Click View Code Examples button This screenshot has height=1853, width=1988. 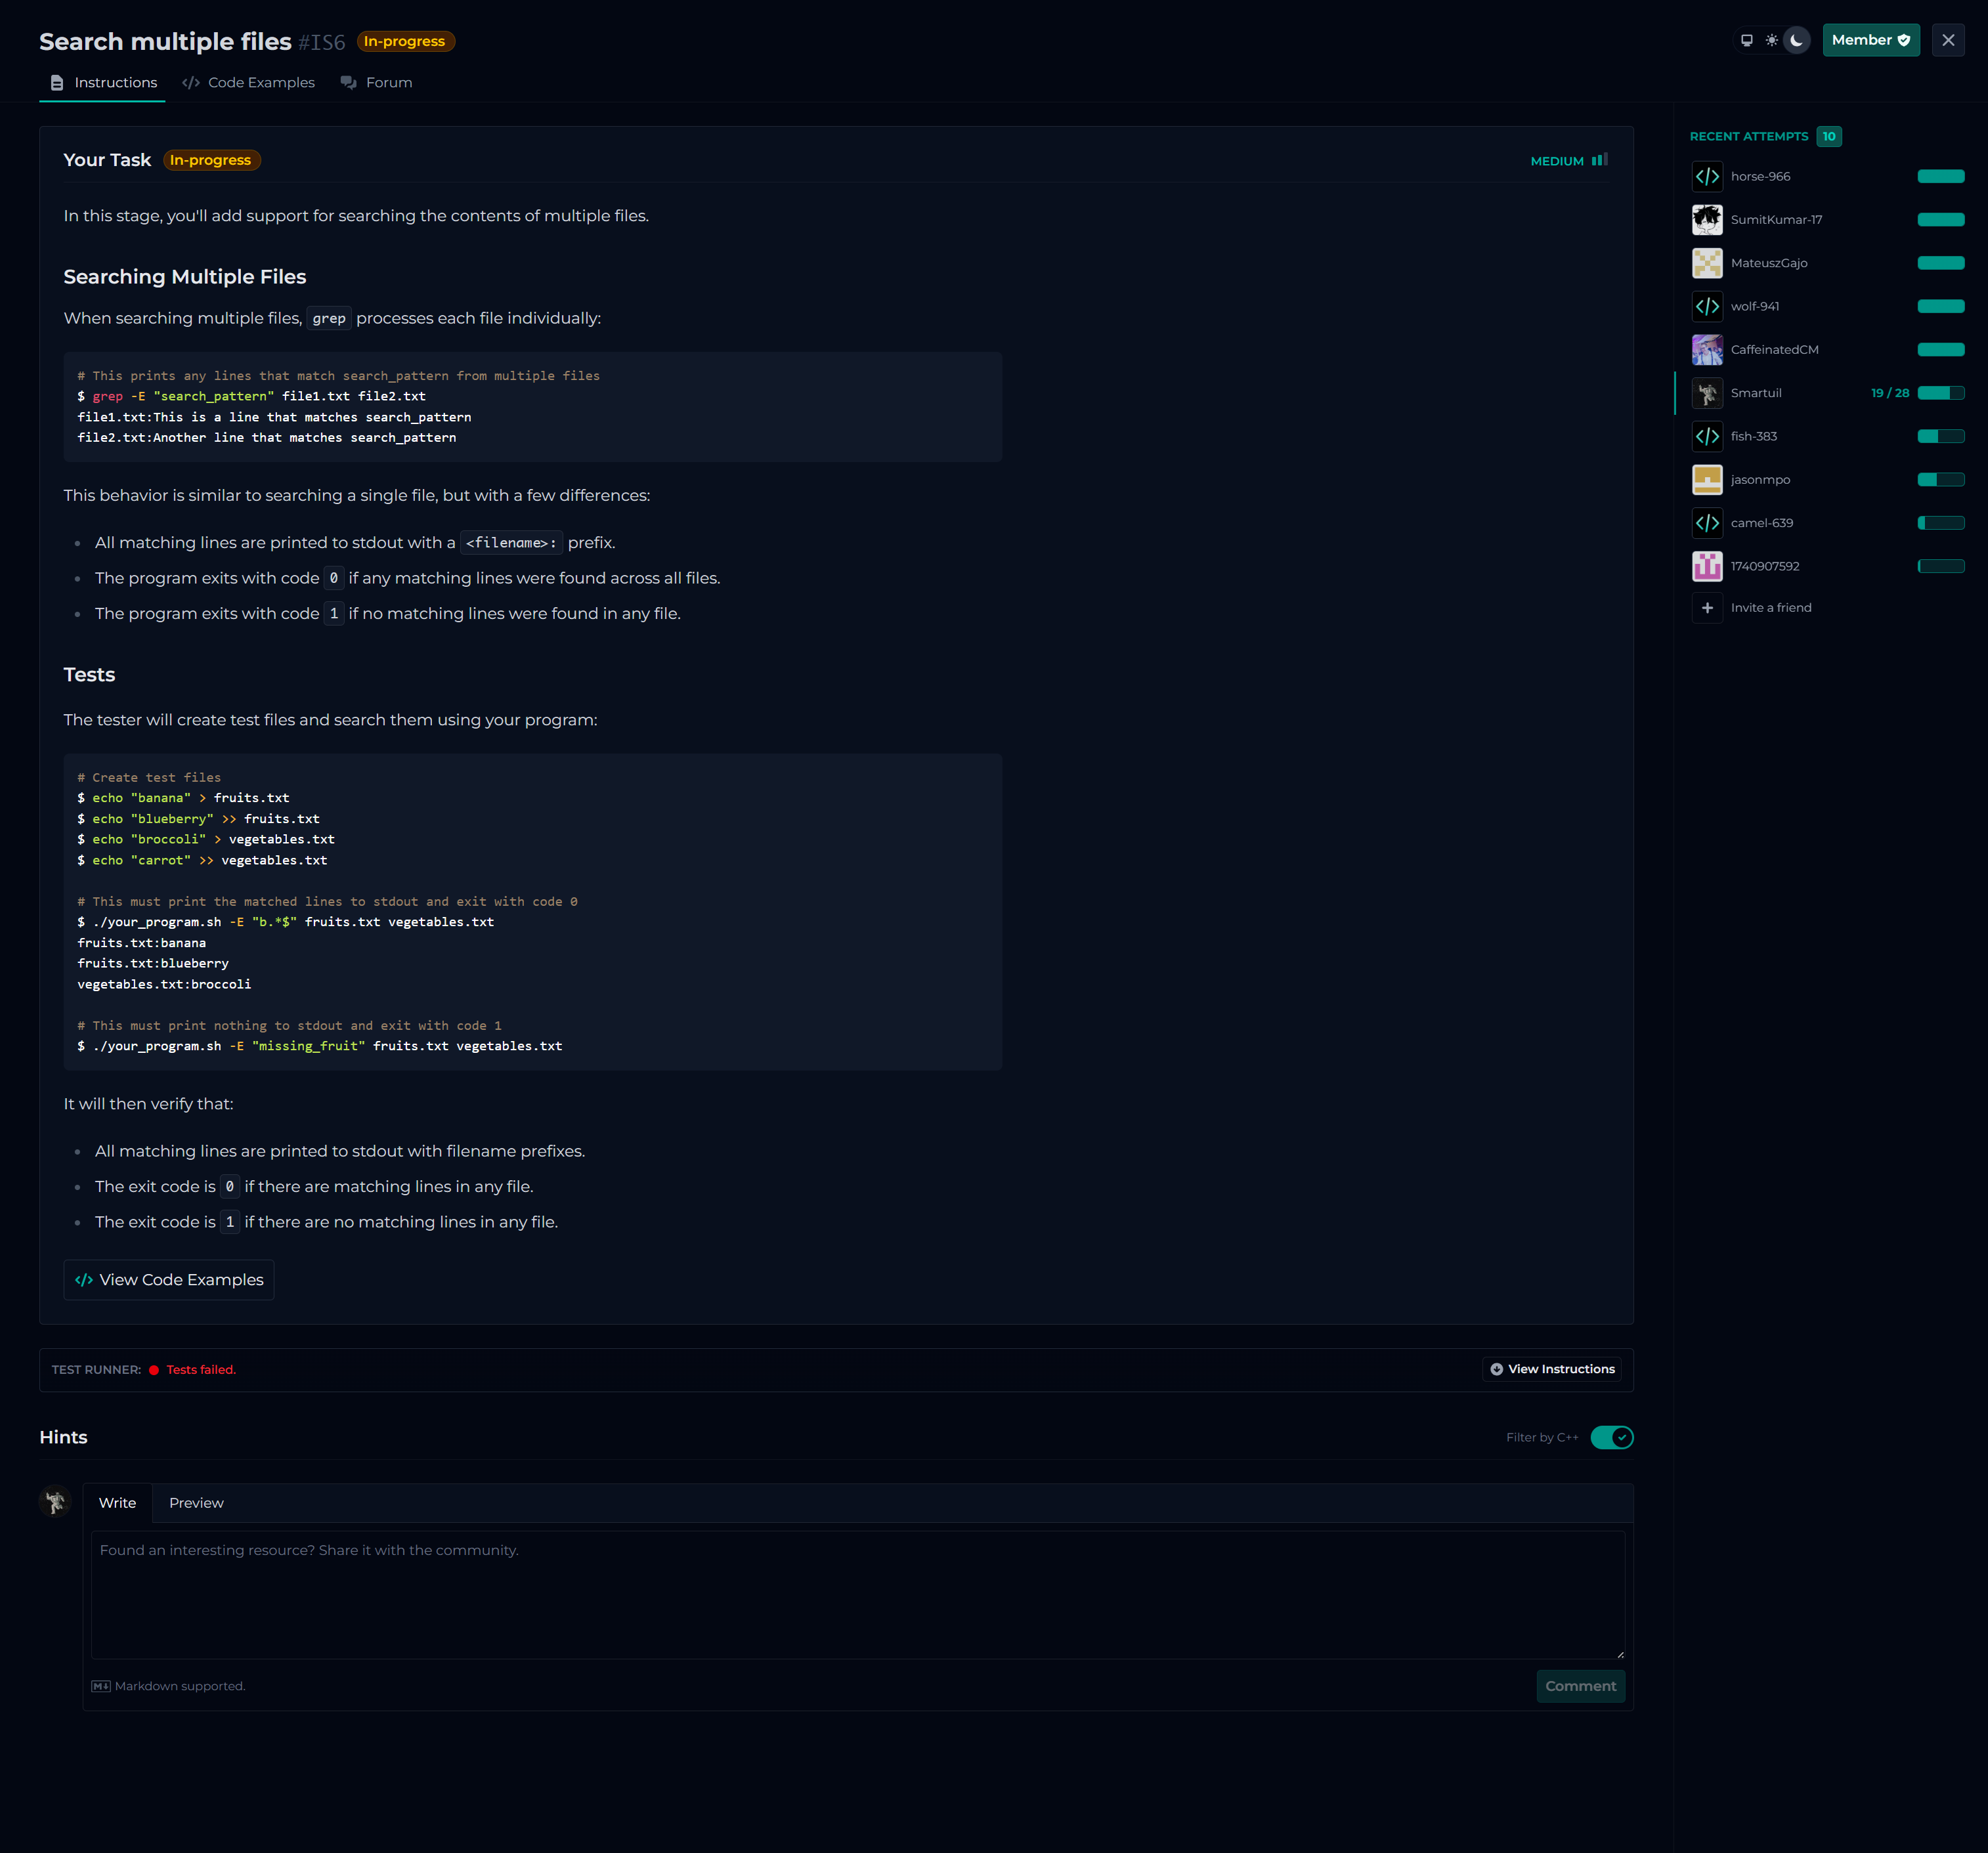coord(169,1280)
